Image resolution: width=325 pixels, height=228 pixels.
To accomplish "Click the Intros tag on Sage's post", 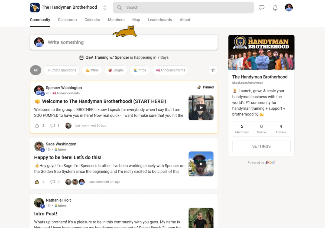I will [60, 149].
